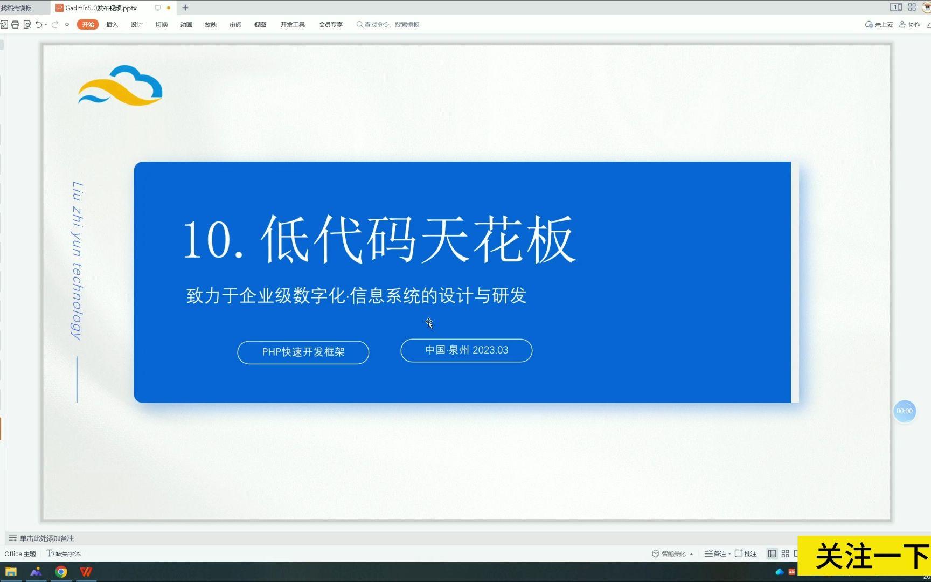
Task: Open the 开始 ribbon tab
Action: pos(88,24)
